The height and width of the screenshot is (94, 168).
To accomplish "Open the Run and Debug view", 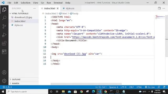I will [x=4, y=35].
